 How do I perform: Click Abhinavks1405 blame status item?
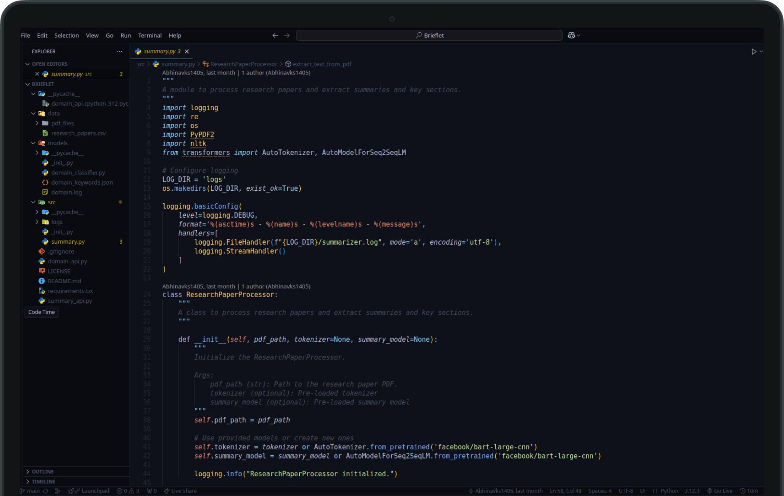pyautogui.click(x=505, y=491)
